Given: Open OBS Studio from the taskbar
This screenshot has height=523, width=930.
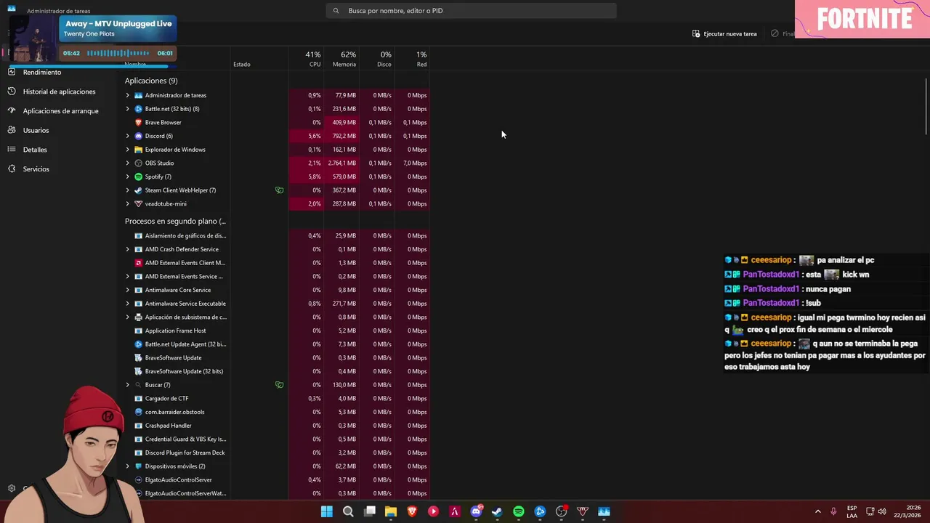Looking at the screenshot, I should tap(561, 511).
